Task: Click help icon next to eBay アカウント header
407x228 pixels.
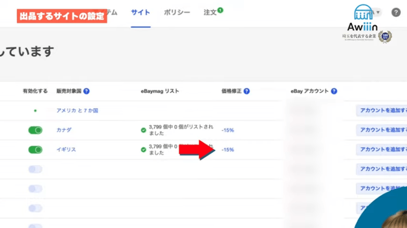Action: [333, 91]
